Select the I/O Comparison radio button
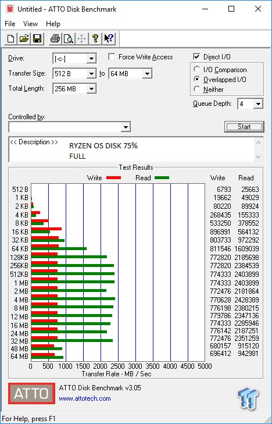 197,69
